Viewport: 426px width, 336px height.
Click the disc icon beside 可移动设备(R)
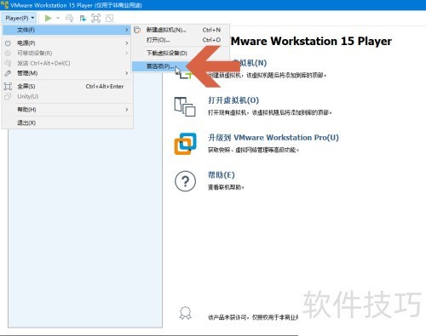pyautogui.click(x=8, y=53)
